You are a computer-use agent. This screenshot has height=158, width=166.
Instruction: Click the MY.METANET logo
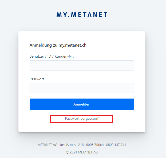(82, 15)
